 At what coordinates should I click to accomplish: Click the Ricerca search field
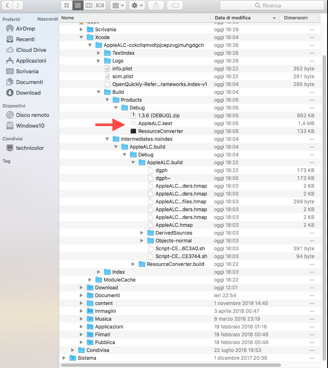click(272, 5)
